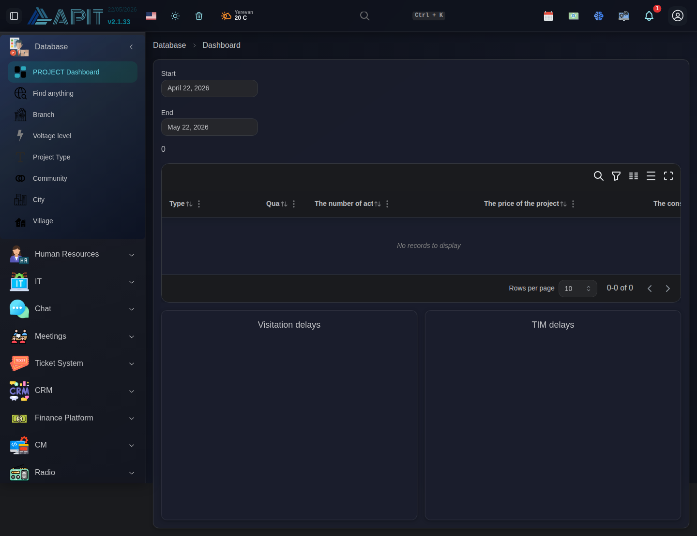
Task: Expand Chat section
Action: pyautogui.click(x=73, y=309)
